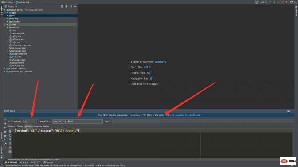
Task: Click the red Stop square icon
Action: tap(286, 2)
